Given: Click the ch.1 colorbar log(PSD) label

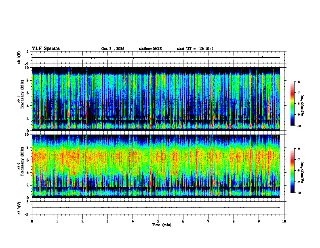Looking at the screenshot, I should point(303,105).
